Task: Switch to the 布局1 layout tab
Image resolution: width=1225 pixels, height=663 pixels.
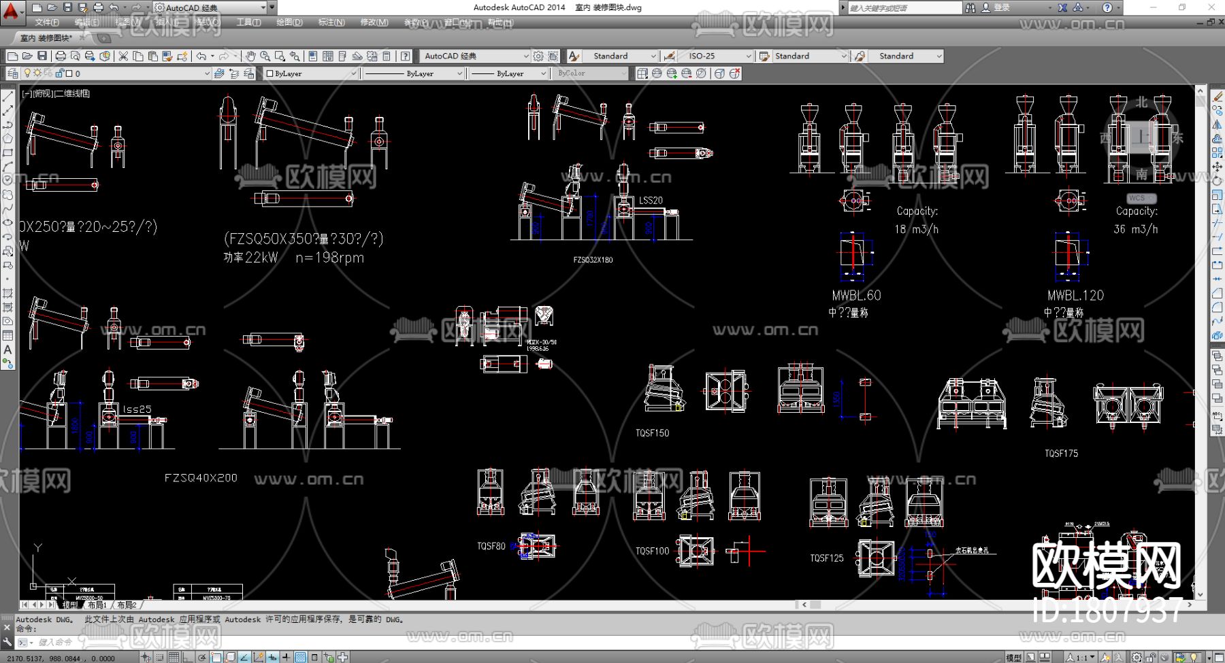Action: 97,605
